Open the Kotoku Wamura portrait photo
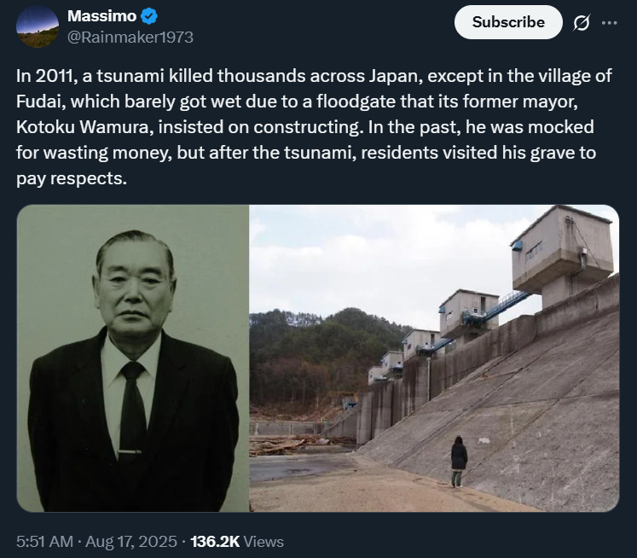637x558 pixels. click(x=133, y=358)
